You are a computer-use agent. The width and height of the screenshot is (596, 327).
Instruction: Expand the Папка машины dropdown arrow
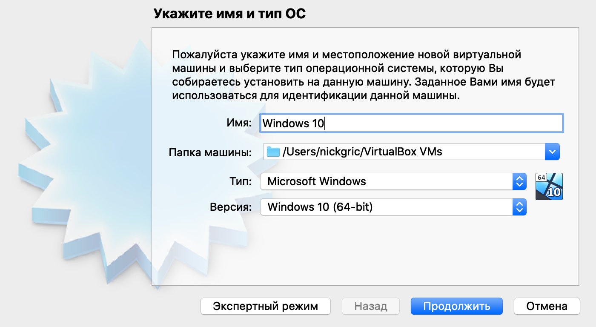[x=552, y=152]
